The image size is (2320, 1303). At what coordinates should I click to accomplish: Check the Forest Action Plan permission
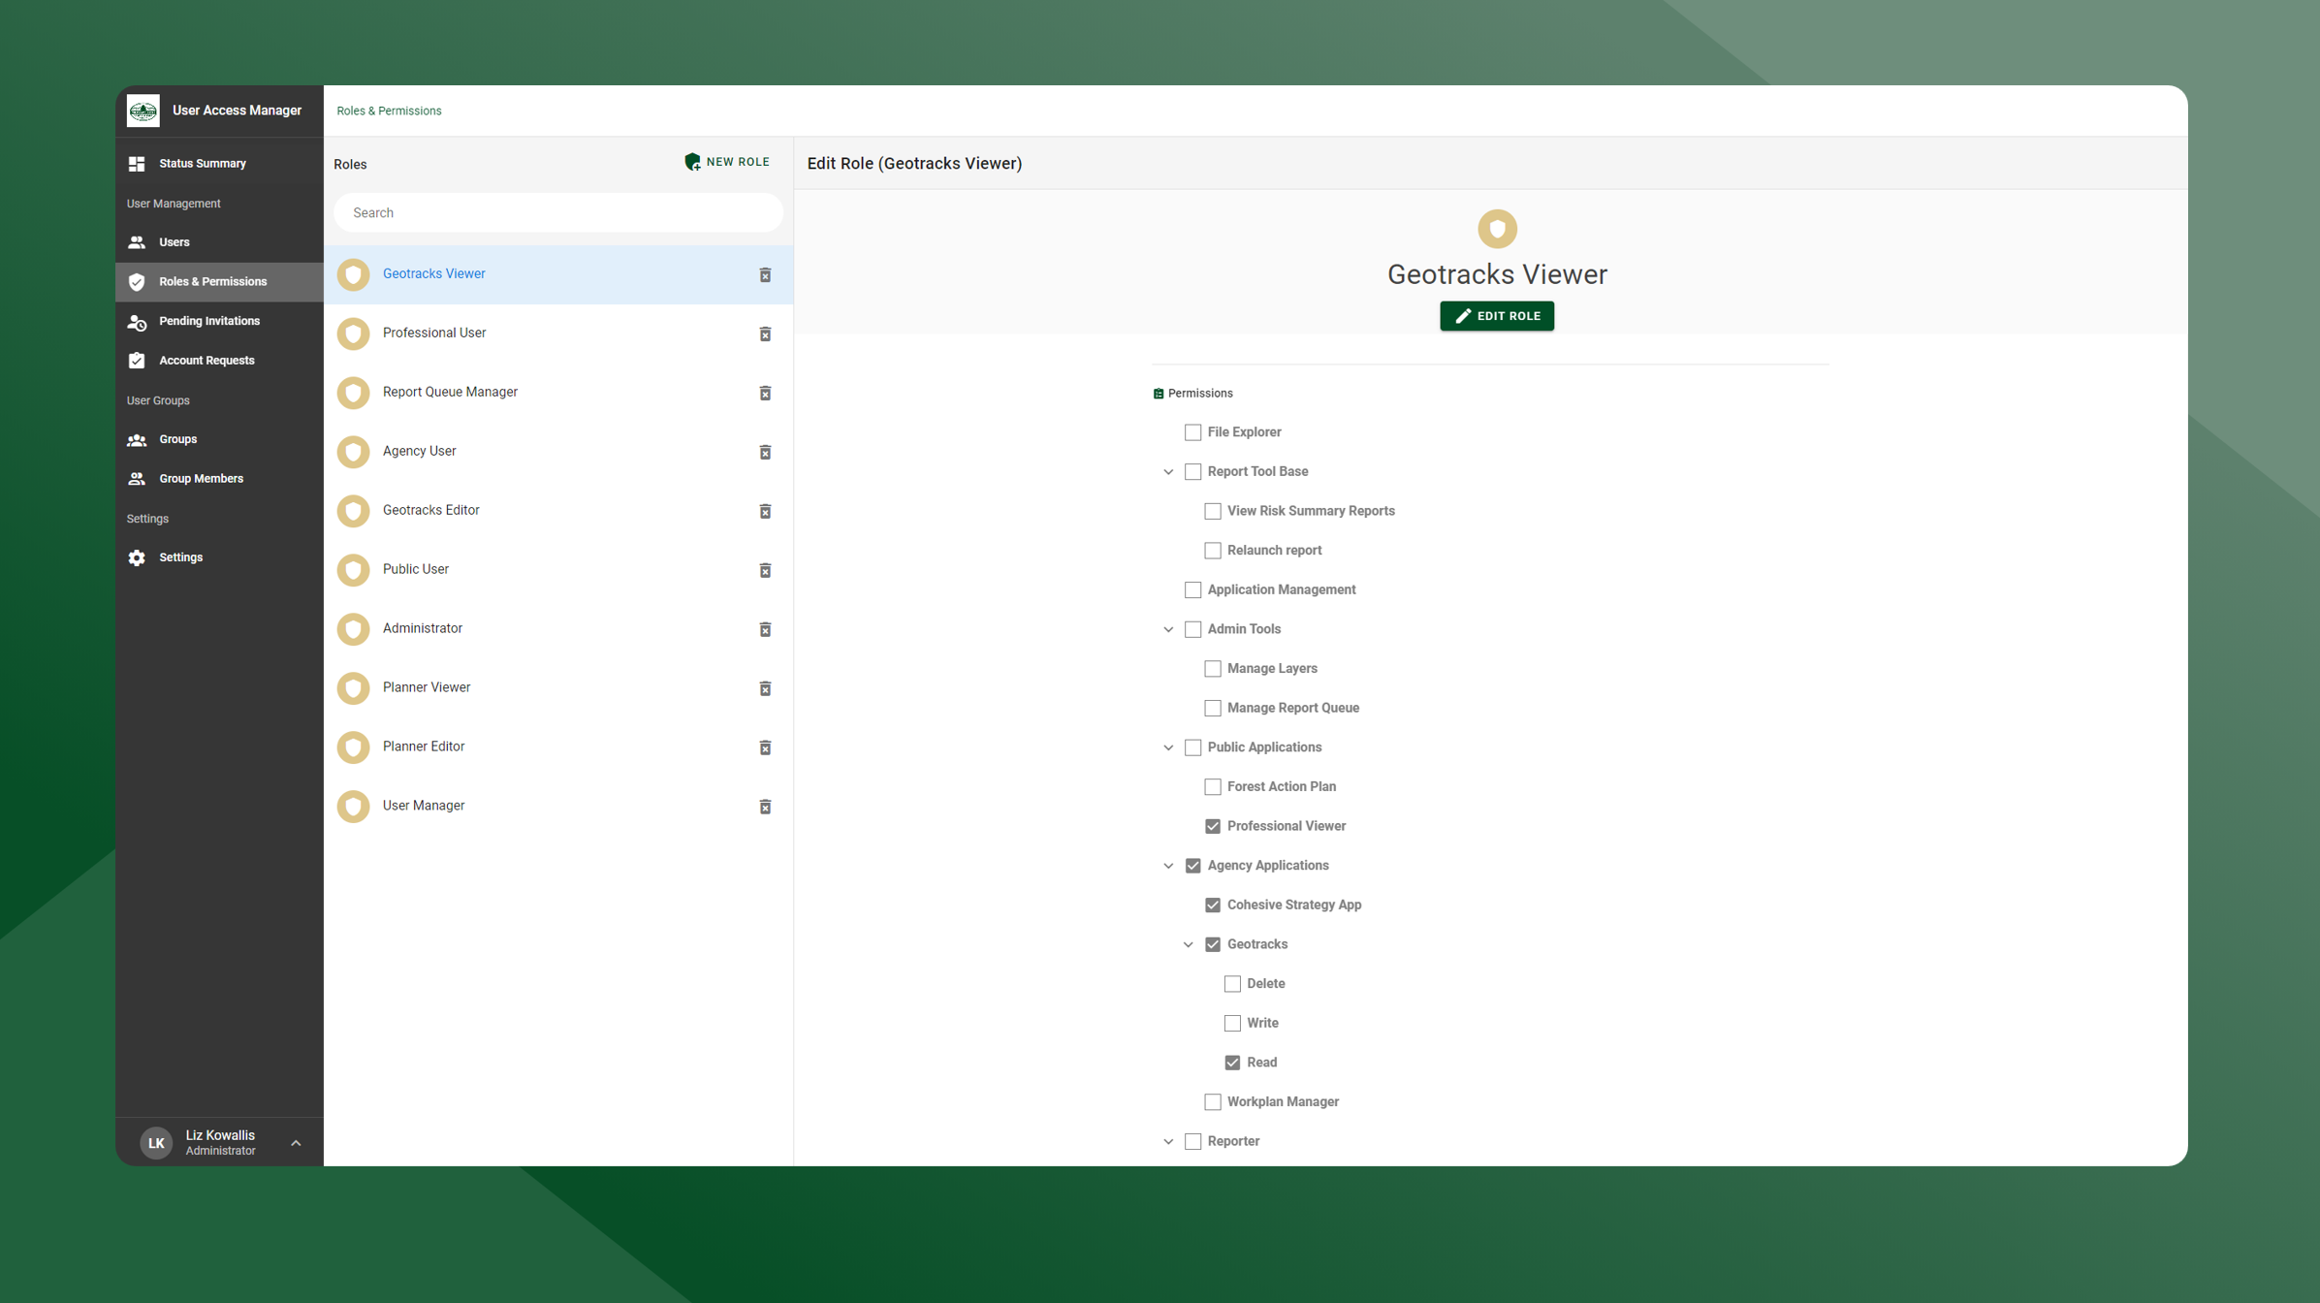(1213, 787)
